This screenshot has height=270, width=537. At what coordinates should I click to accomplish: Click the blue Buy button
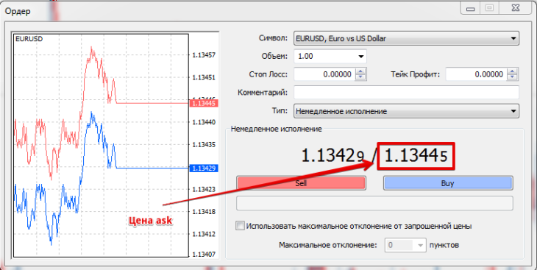[448, 183]
